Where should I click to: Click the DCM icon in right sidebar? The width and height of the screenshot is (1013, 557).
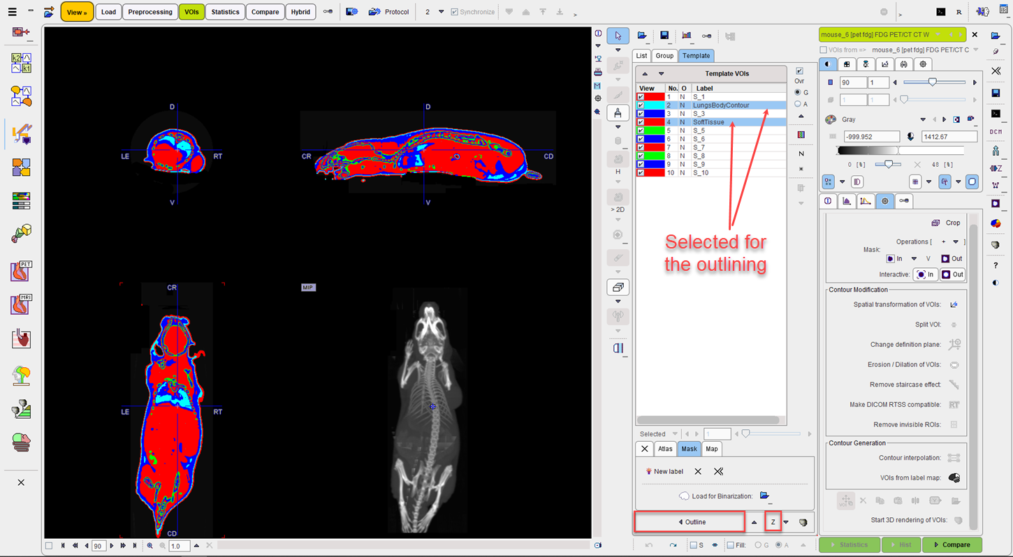click(x=996, y=132)
